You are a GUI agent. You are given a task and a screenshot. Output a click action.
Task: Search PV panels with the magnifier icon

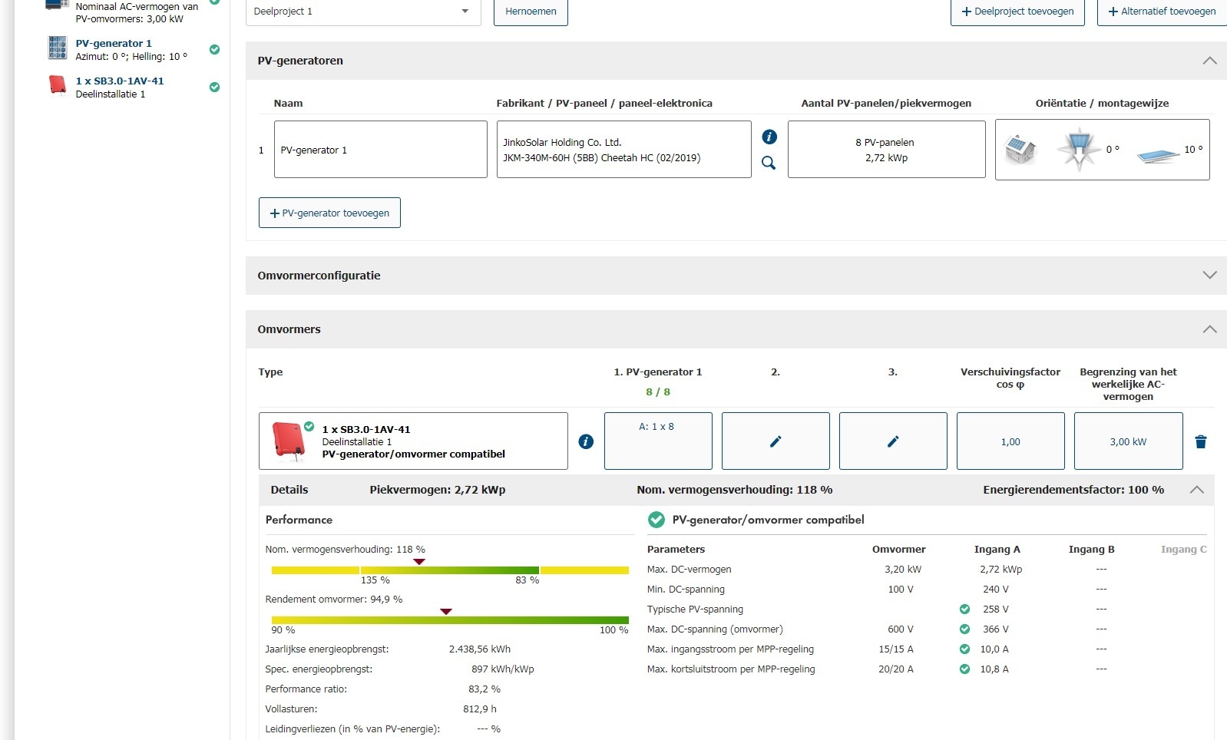[x=769, y=163]
